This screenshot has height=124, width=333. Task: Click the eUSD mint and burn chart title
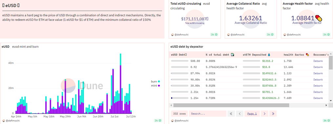coord(20,46)
